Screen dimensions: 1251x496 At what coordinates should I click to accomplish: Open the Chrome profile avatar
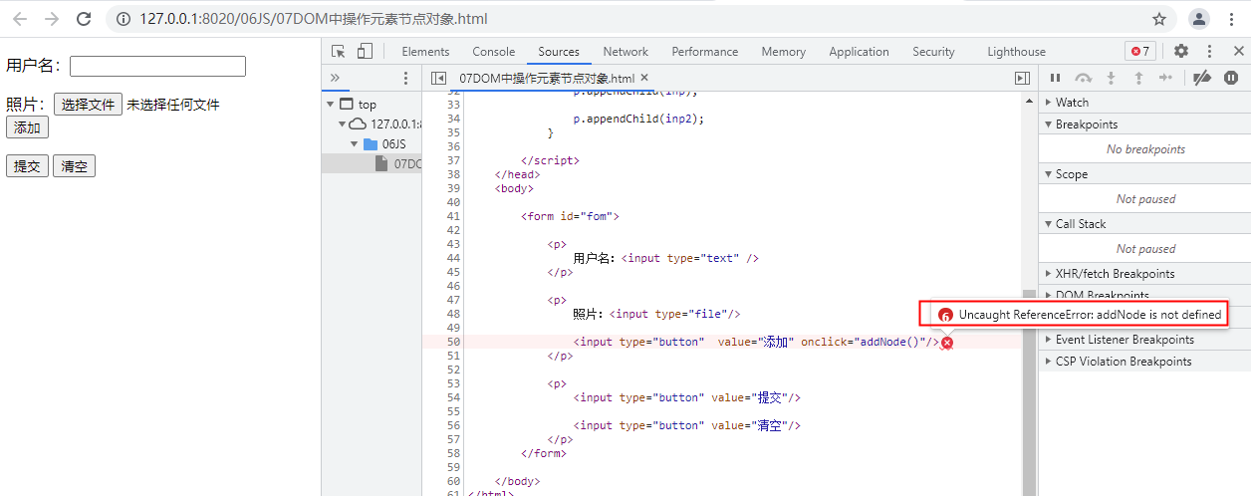coord(1200,19)
